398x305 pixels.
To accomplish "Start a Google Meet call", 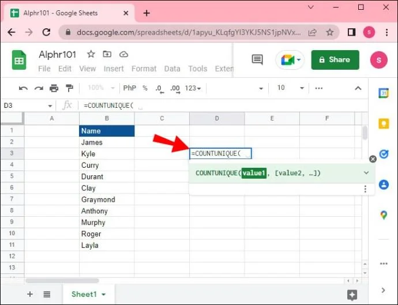I will [x=287, y=60].
